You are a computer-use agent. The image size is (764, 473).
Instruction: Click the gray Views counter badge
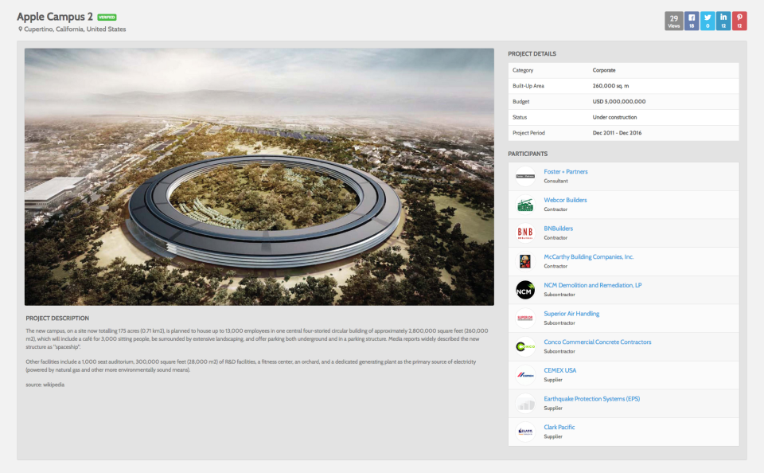pyautogui.click(x=673, y=21)
